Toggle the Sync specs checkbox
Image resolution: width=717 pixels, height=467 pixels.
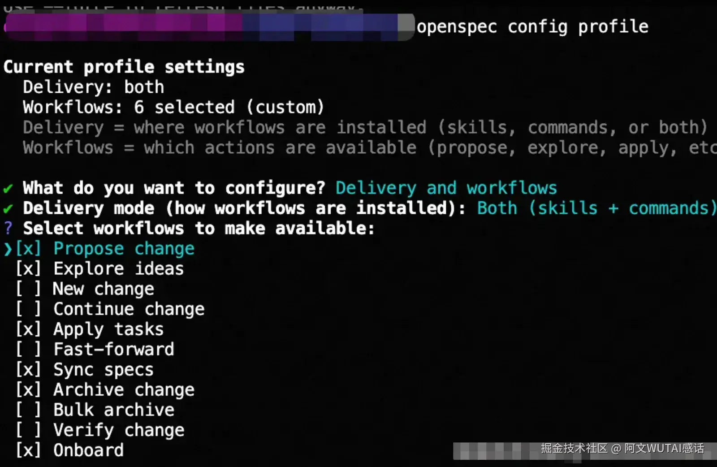(28, 370)
